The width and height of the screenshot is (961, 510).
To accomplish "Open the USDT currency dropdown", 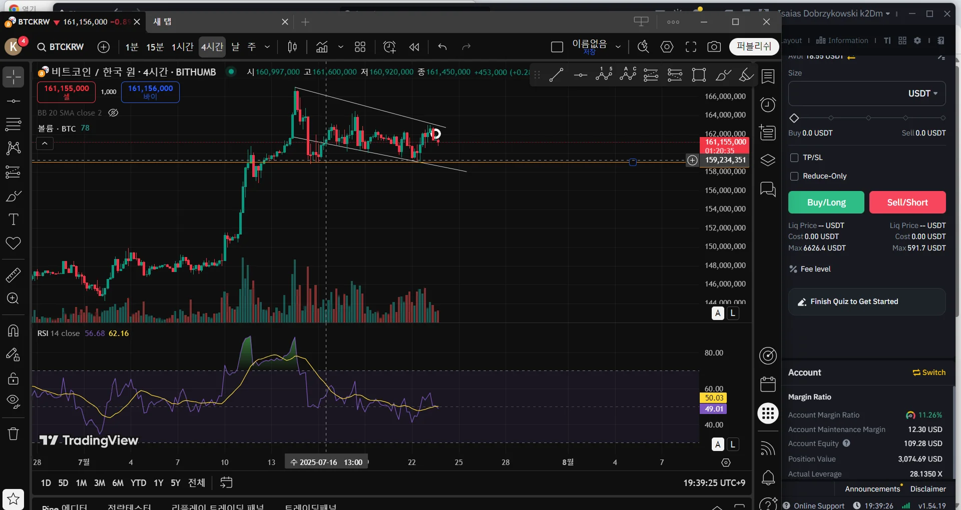I will click(923, 93).
